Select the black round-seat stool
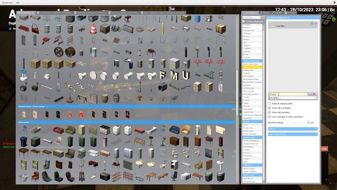 click(x=151, y=141)
